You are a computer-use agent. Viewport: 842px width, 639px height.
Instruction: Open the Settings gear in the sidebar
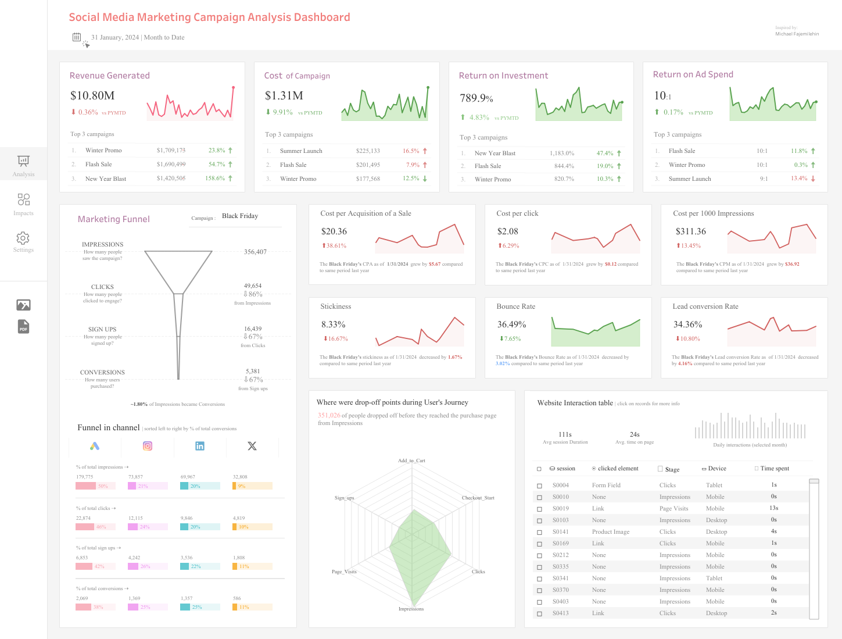23,241
